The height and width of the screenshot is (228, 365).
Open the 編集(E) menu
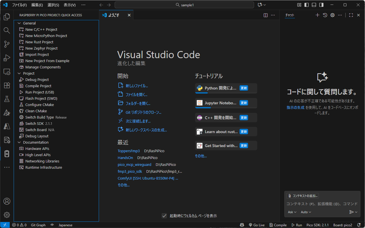coord(37,5)
